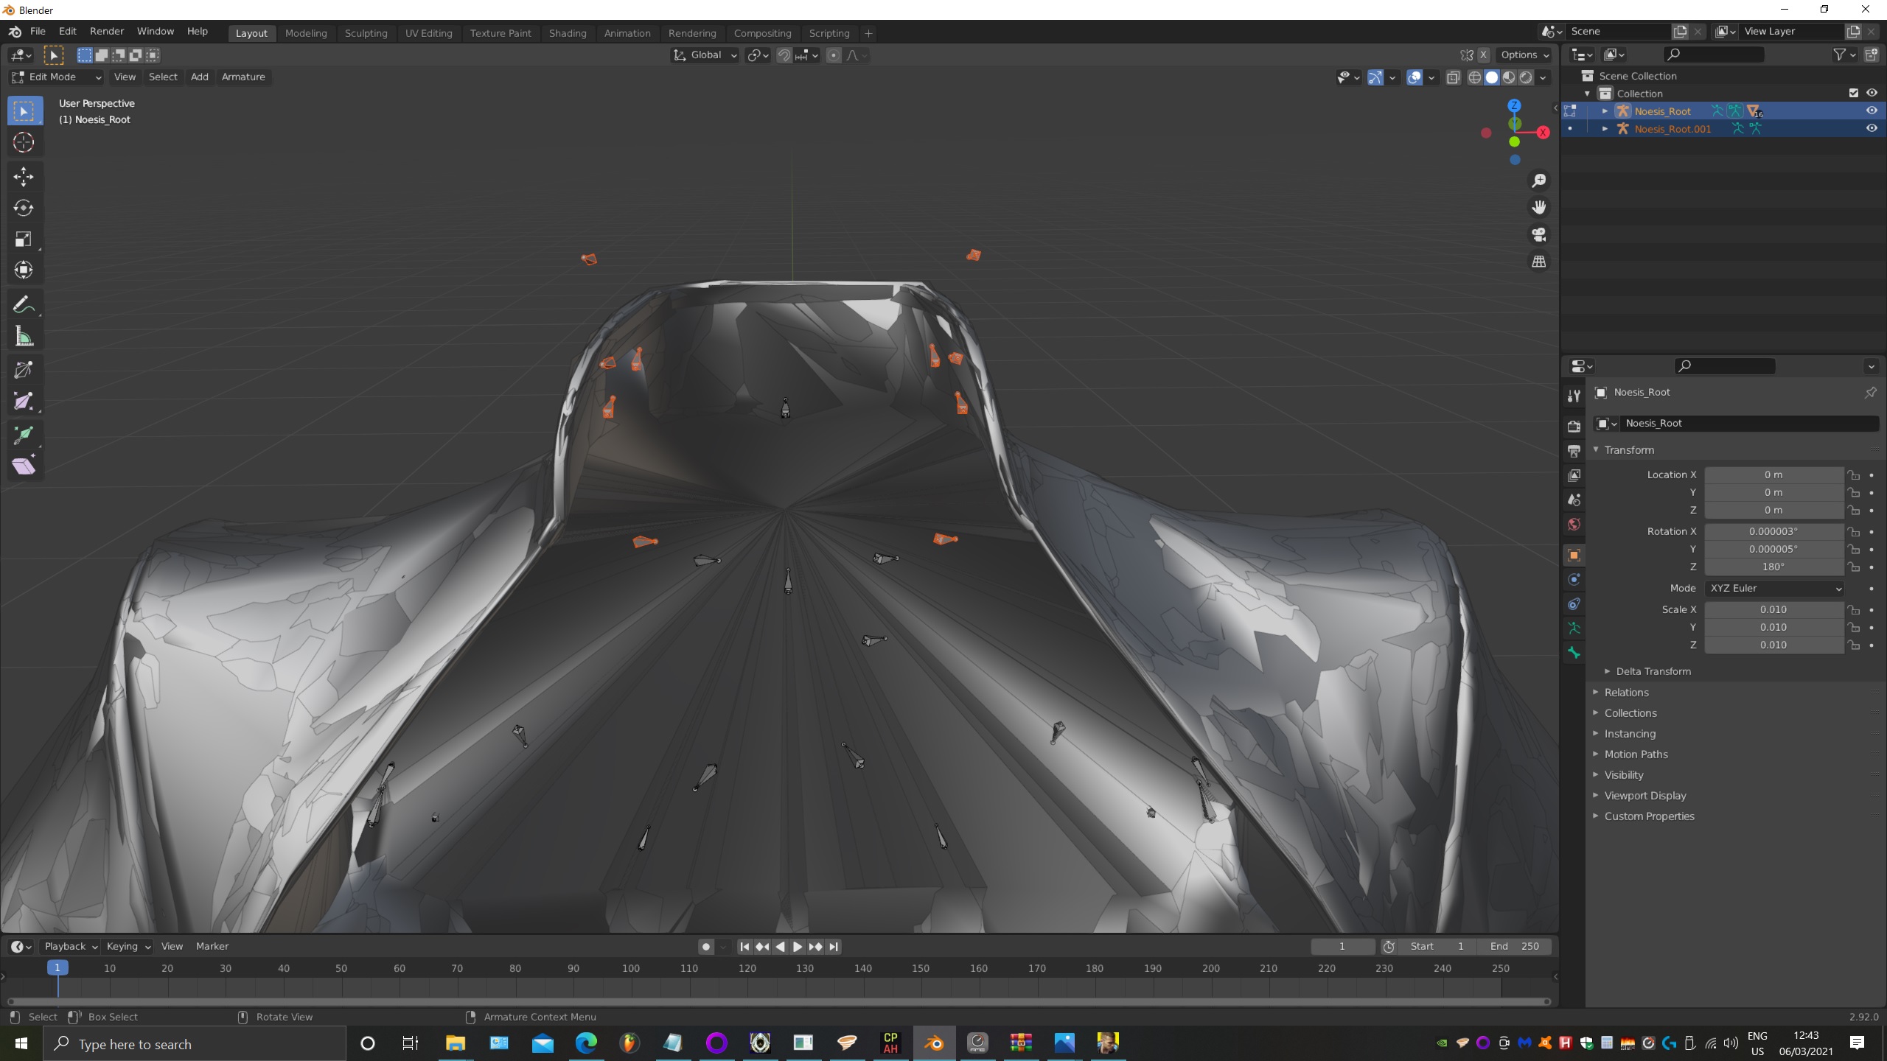Open the Options dropdown in viewport

[x=1524, y=55]
